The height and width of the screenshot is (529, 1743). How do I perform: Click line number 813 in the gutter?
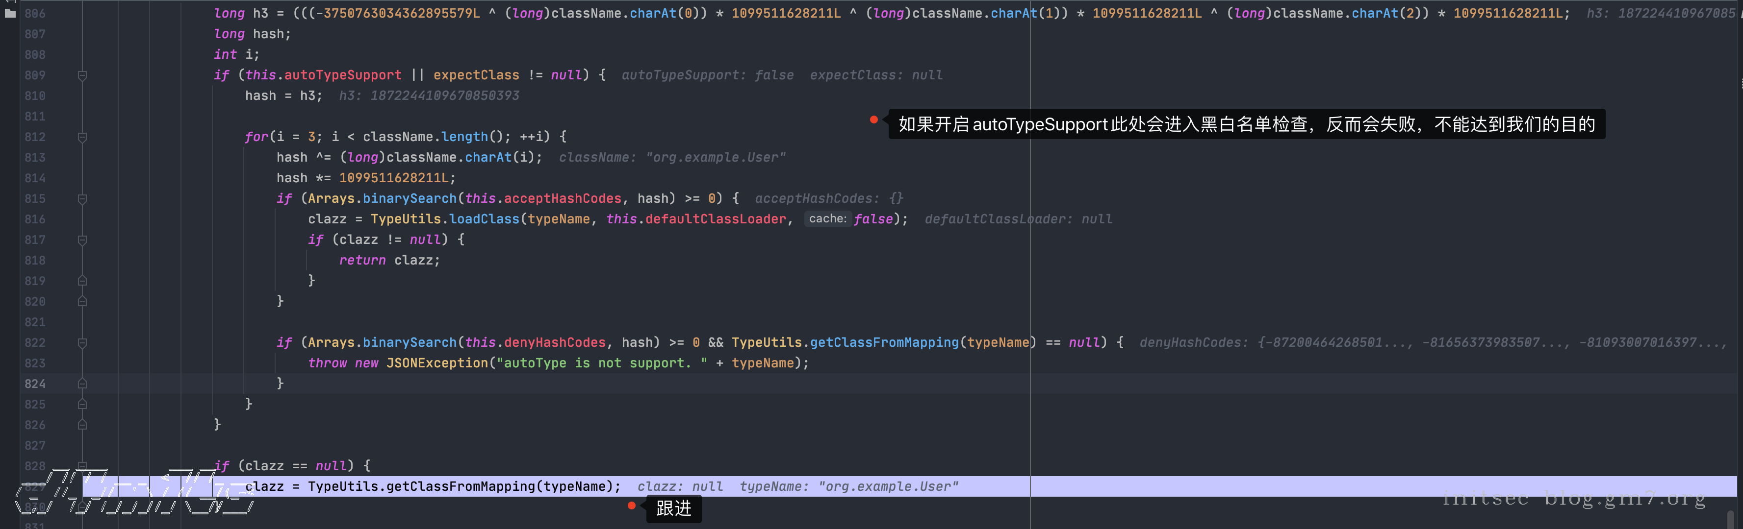click(x=34, y=157)
